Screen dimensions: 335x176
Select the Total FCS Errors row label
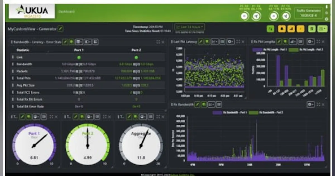coord(28,92)
